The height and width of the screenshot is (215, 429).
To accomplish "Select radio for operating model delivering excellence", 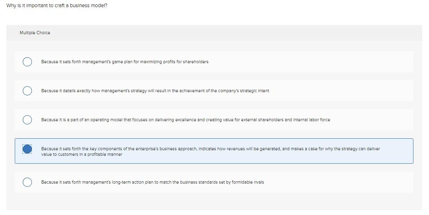I will (27, 120).
